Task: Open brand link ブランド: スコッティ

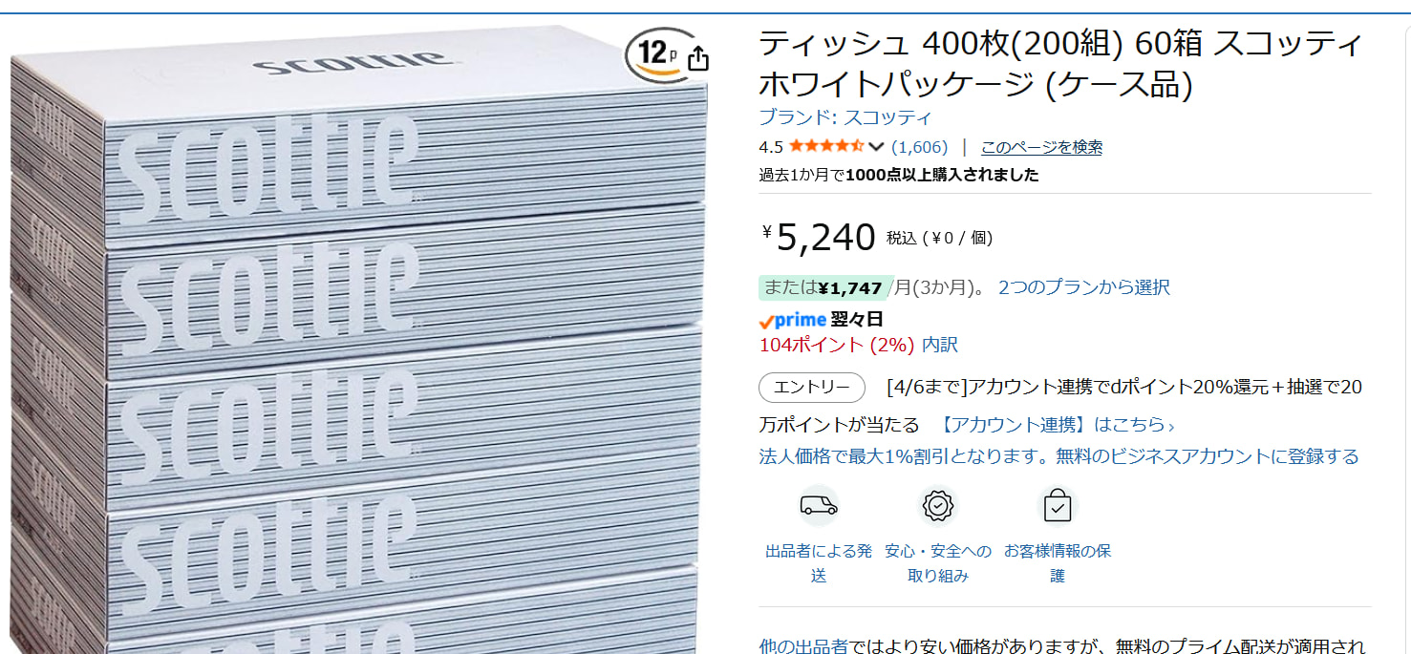Action: 844,117
